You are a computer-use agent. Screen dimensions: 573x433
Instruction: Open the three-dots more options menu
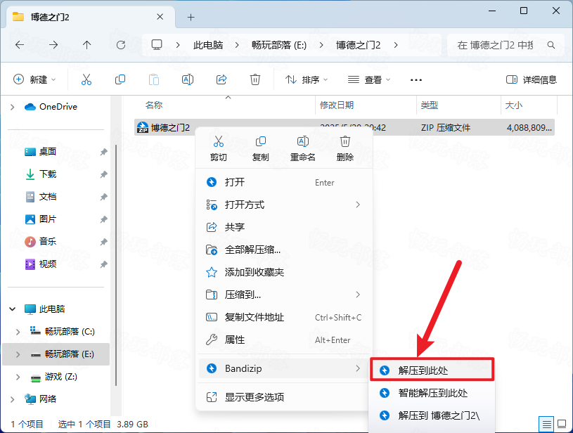tap(416, 79)
